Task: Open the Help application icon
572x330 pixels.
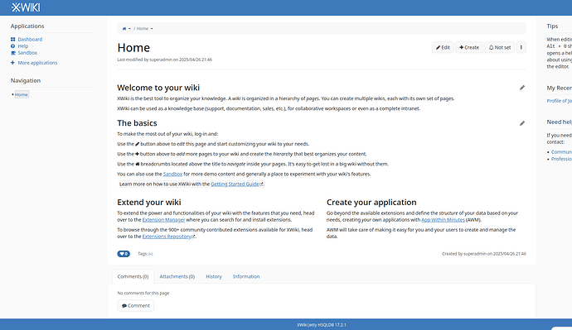Action: (12, 46)
